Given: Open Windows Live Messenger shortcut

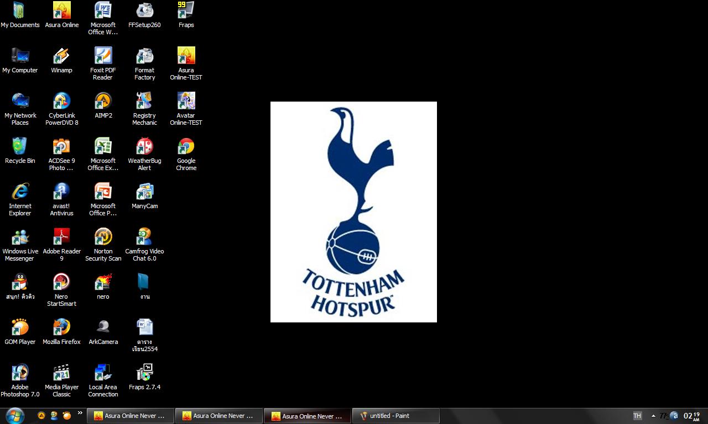Looking at the screenshot, I should (20, 245).
